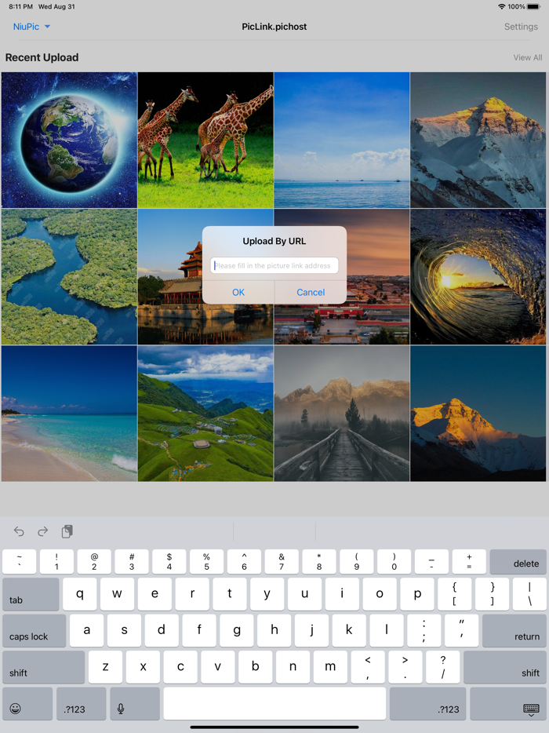Image resolution: width=549 pixels, height=733 pixels.
Task: Tap the question mark slash key
Action: coord(443,667)
